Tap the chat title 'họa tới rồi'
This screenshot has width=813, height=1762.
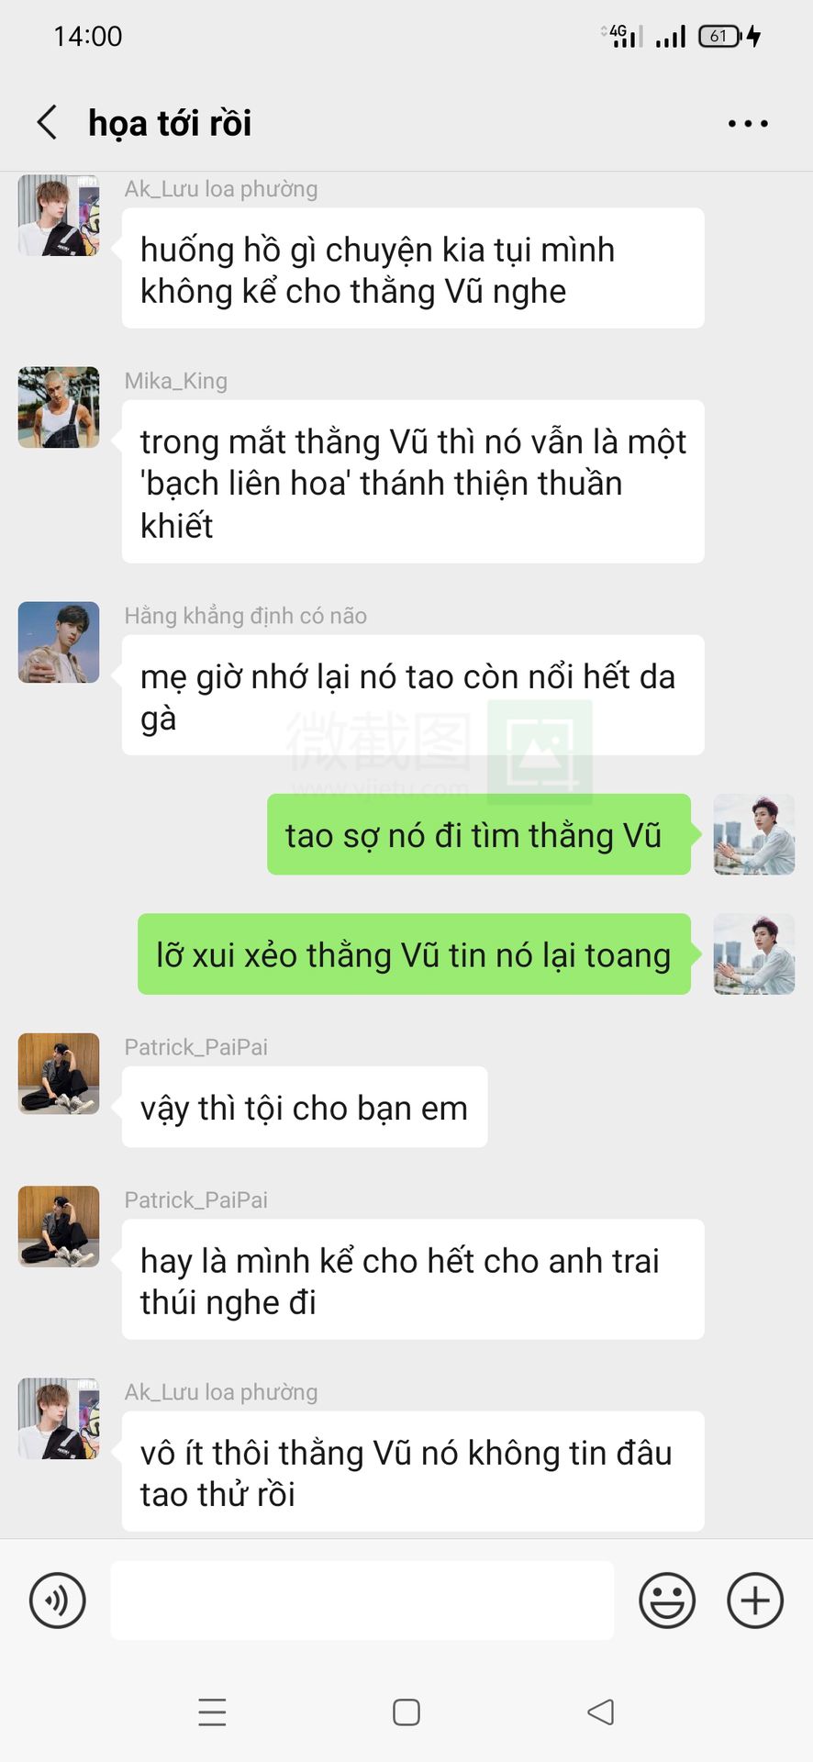(x=170, y=123)
